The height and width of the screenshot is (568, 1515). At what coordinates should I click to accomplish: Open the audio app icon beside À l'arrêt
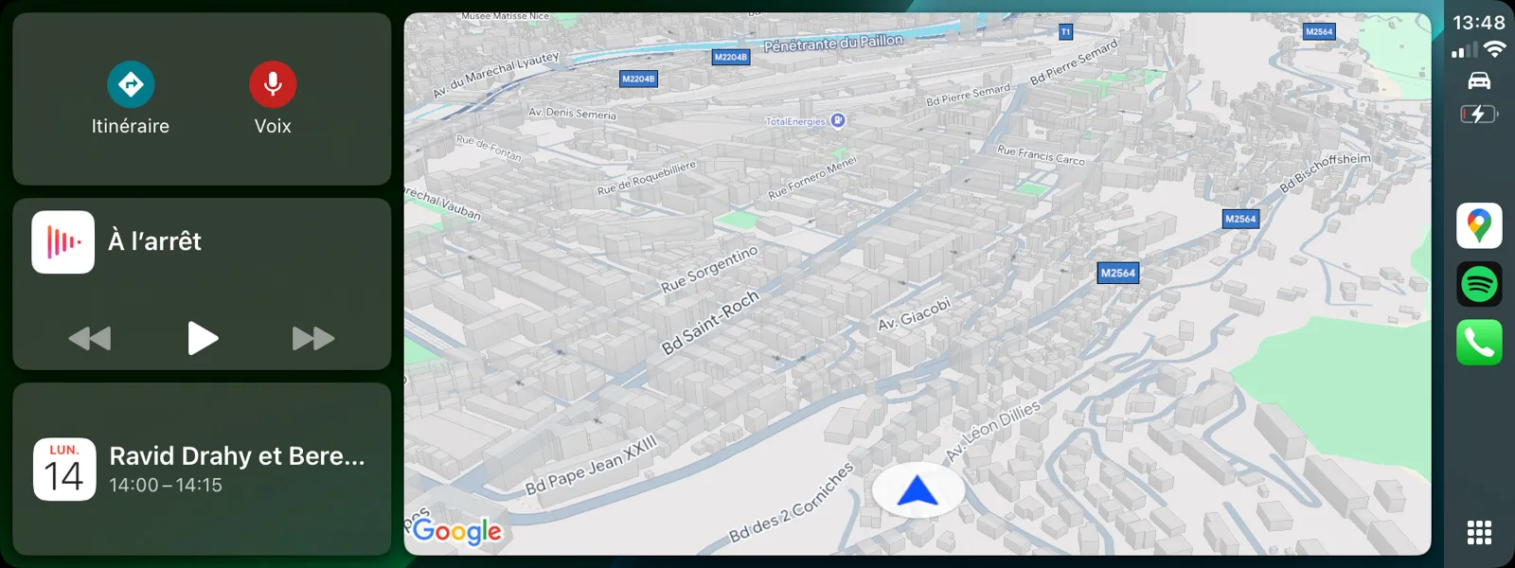coord(62,242)
